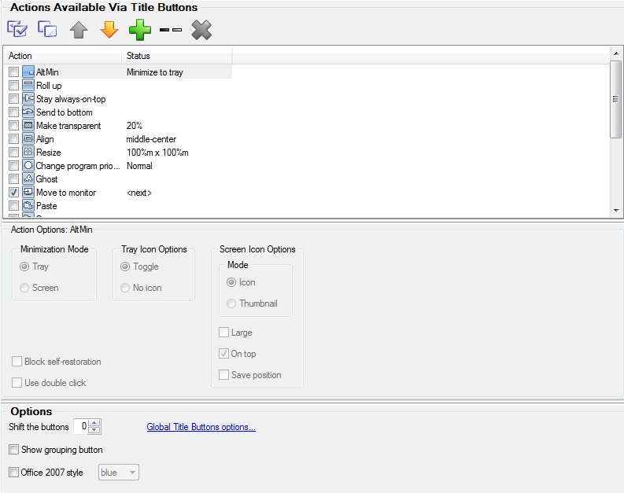Click the Ghost action icon

coord(28,178)
